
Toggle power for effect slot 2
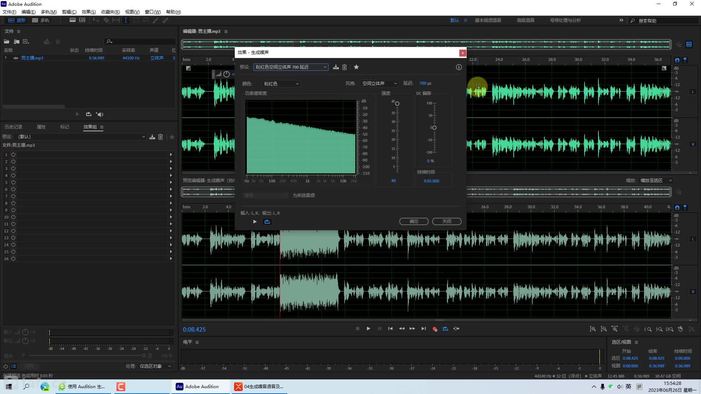13,162
